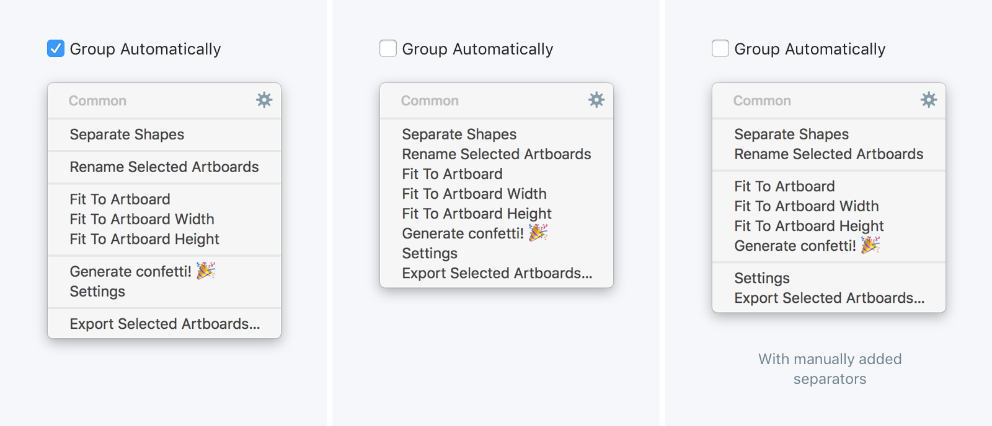Uncheck the checked Group Automatically checkbox
This screenshot has width=992, height=426.
56,48
